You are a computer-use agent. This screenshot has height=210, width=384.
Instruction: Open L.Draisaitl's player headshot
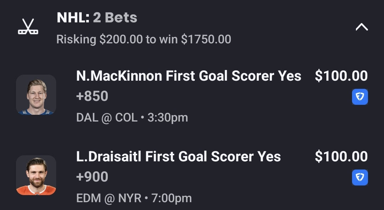(36, 175)
